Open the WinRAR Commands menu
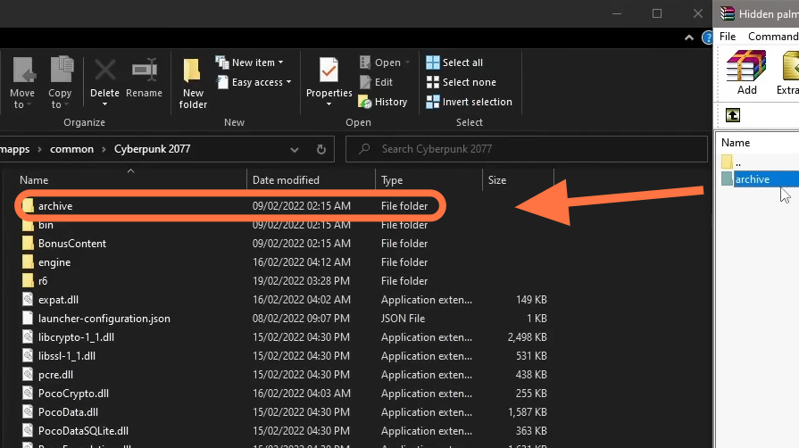This screenshot has height=448, width=799. coord(773,37)
